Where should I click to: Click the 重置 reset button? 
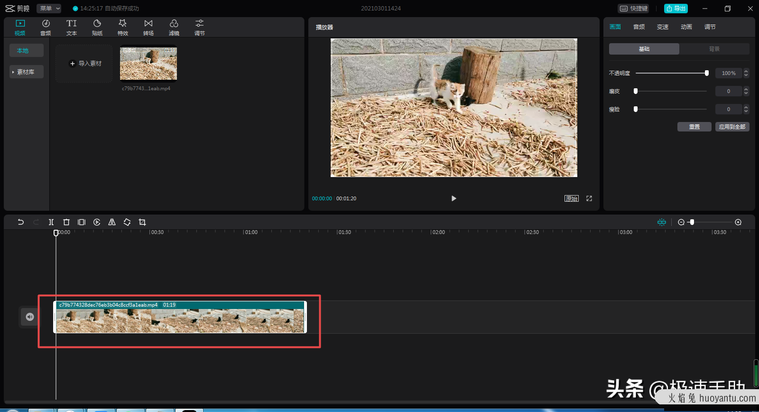694,127
